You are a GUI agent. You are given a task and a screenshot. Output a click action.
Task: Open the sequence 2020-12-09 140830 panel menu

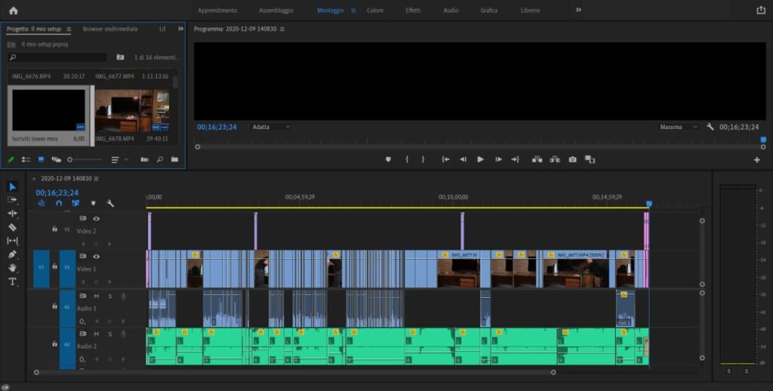(x=96, y=178)
